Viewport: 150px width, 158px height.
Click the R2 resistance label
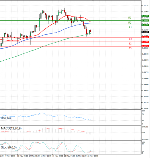(130, 23)
